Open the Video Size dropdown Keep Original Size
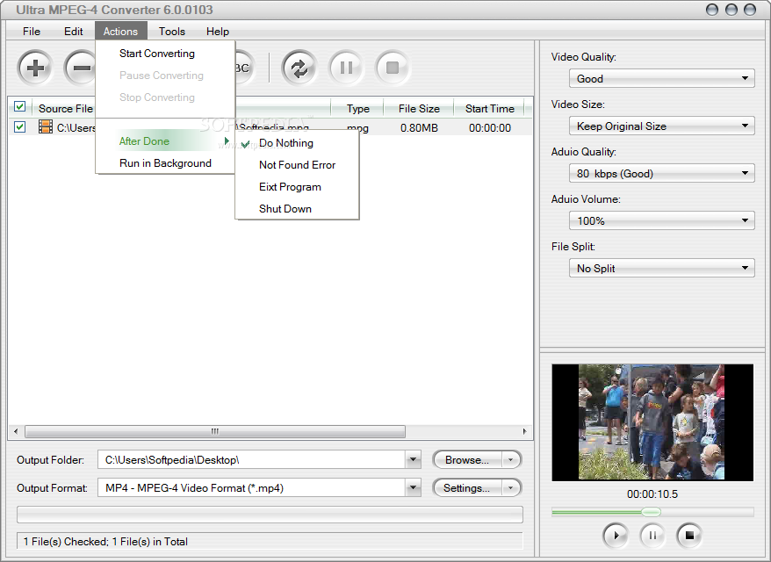 click(662, 126)
